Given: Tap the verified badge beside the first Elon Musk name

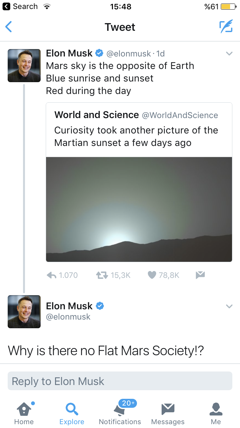Looking at the screenshot, I should click(x=100, y=53).
